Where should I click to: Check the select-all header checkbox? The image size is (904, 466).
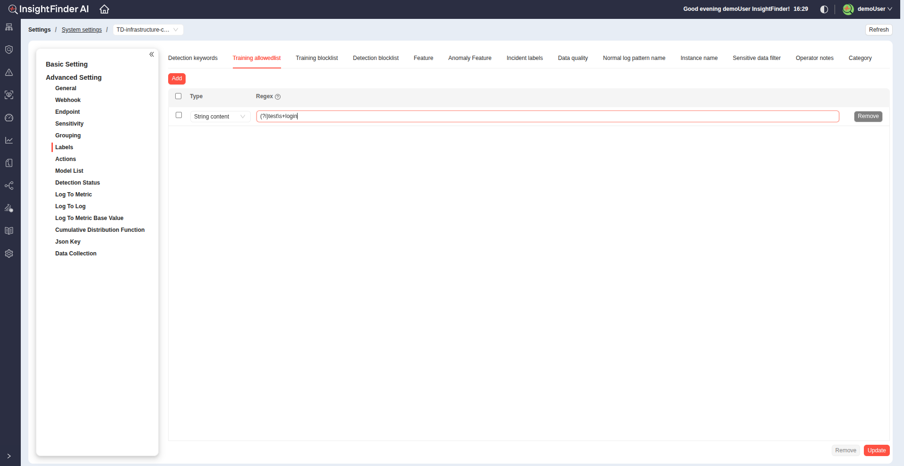click(179, 96)
